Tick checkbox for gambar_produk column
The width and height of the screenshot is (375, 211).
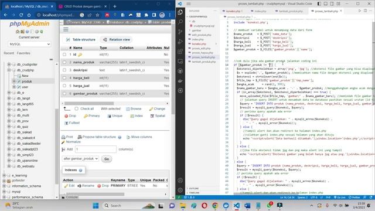click(x=64, y=94)
